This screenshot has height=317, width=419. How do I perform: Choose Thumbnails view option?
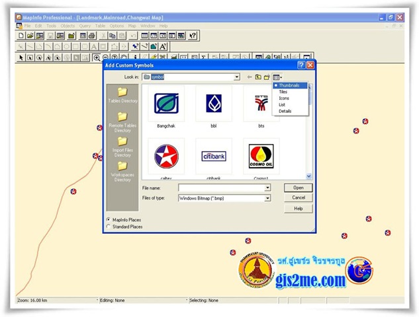[x=290, y=85]
